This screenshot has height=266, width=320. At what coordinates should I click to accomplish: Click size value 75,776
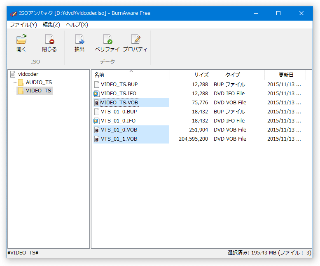(x=200, y=103)
